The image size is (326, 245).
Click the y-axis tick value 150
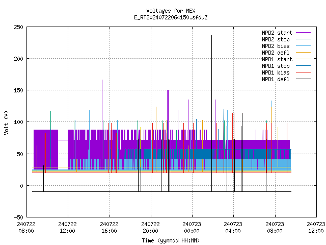(18, 90)
